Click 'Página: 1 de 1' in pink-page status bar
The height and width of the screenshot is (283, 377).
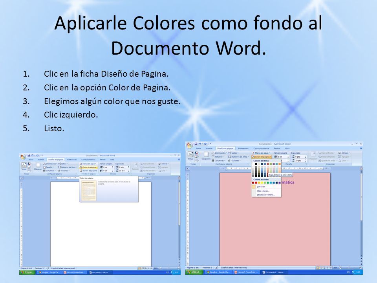coord(193,268)
